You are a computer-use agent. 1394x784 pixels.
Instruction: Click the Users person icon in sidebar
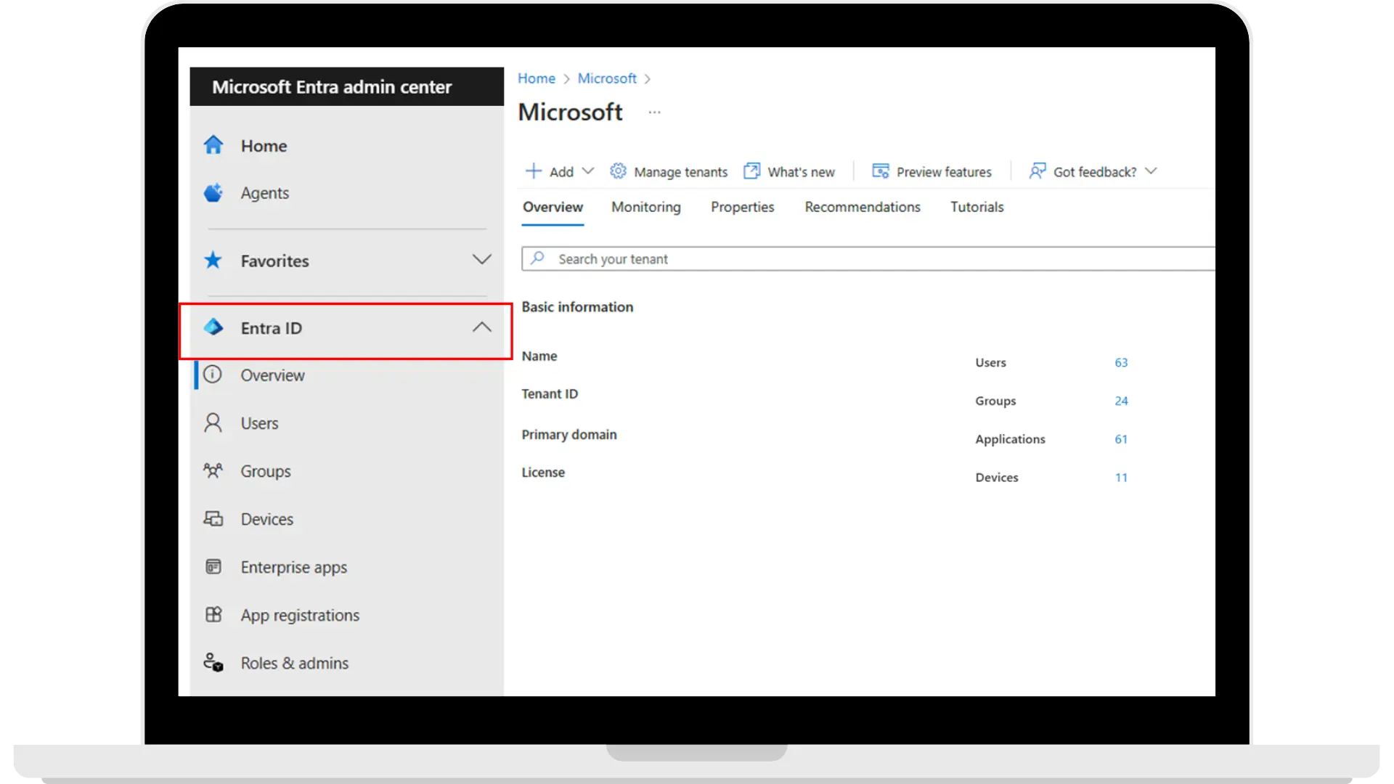point(213,423)
